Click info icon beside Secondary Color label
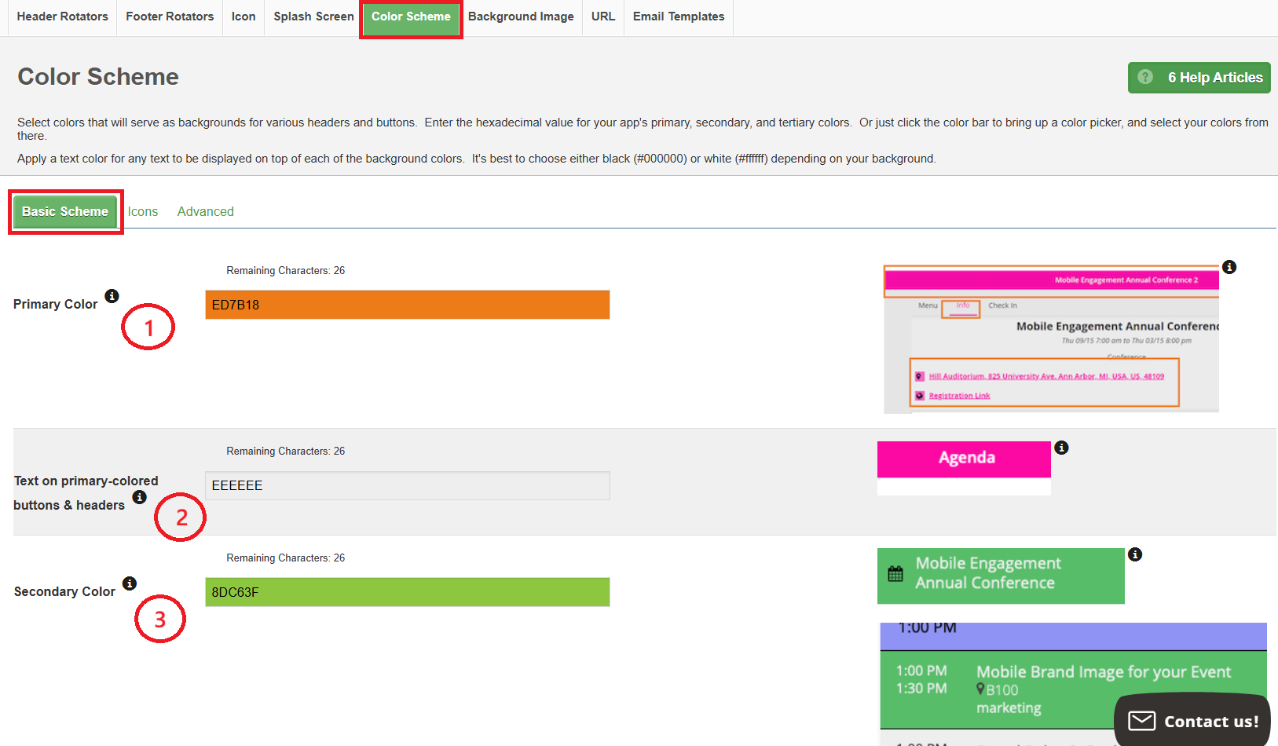The width and height of the screenshot is (1278, 746). [130, 583]
